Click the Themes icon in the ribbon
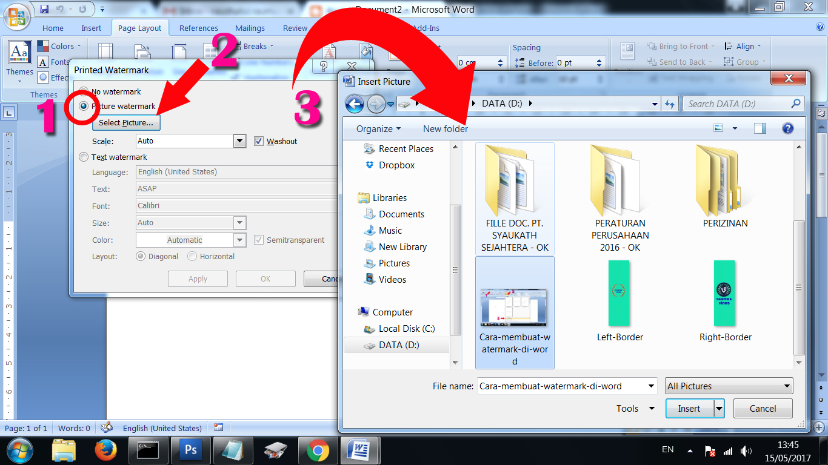 point(19,59)
